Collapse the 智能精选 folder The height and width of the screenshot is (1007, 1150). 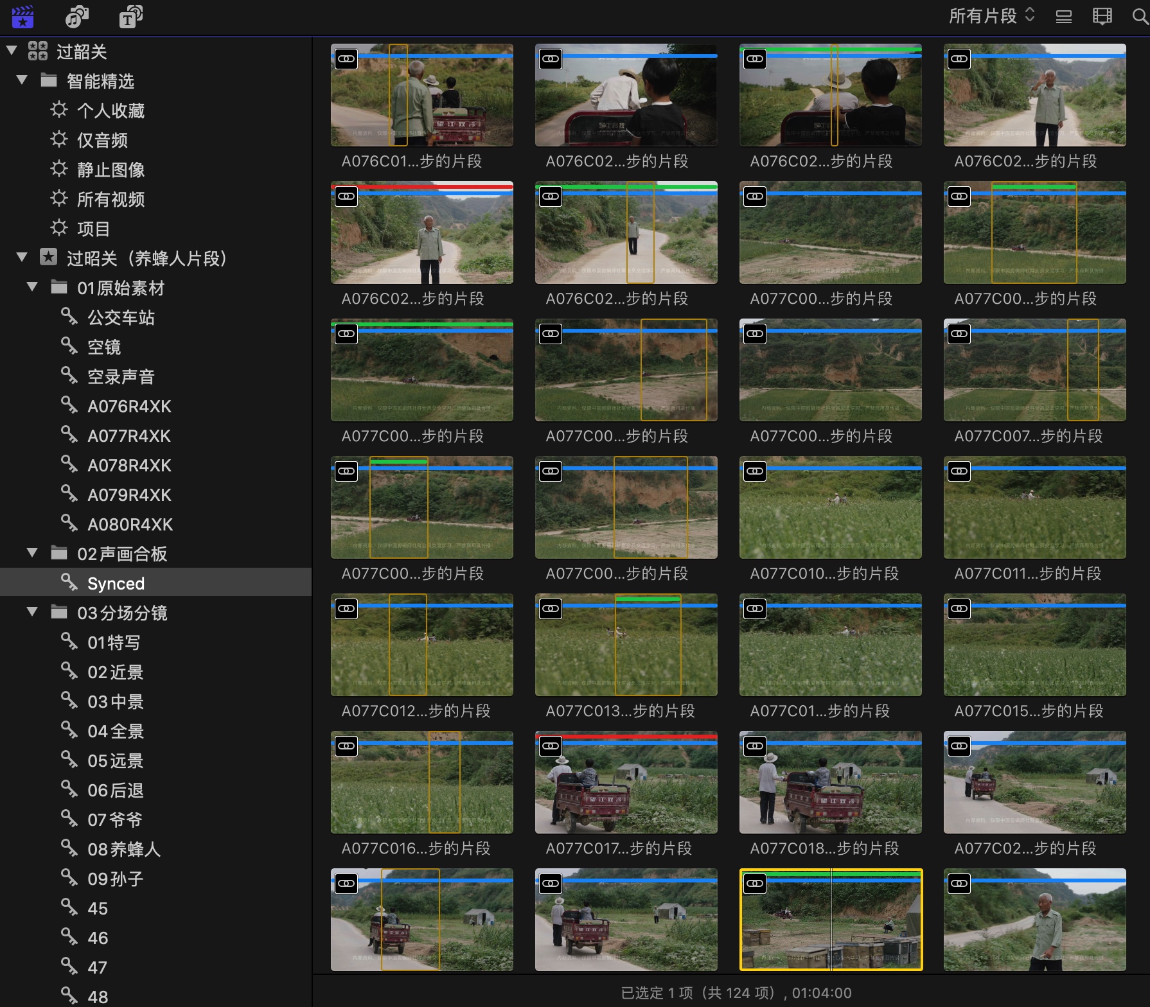coord(22,80)
